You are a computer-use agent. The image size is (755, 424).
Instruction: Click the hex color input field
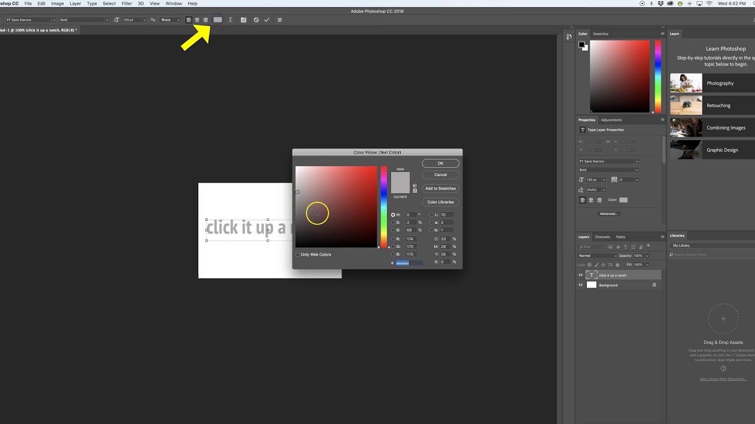click(409, 263)
